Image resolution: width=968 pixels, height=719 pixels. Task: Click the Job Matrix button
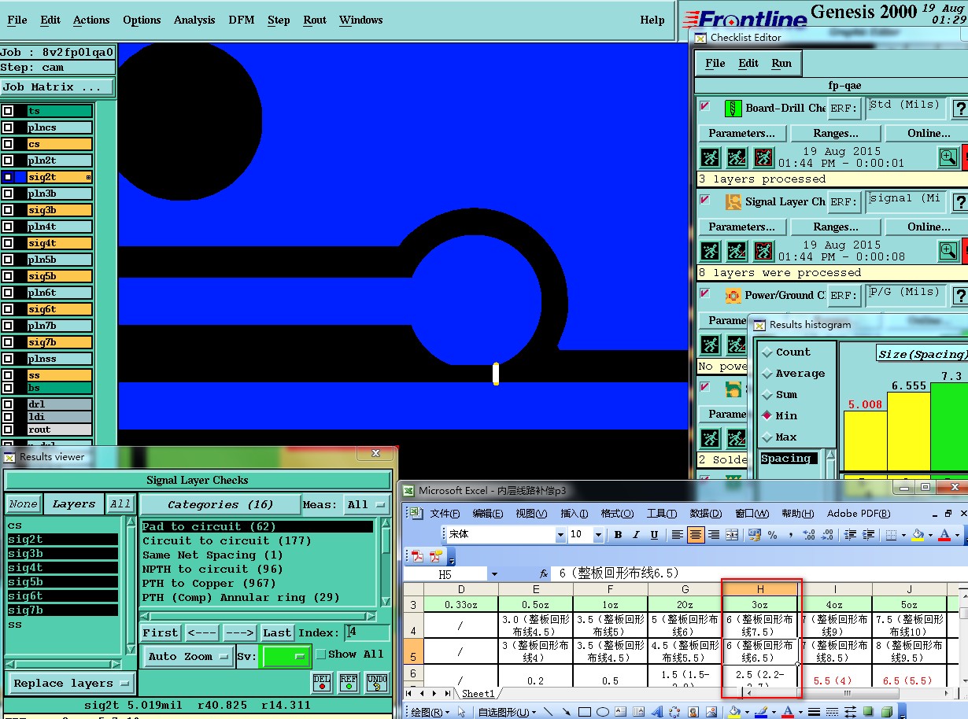[x=57, y=87]
